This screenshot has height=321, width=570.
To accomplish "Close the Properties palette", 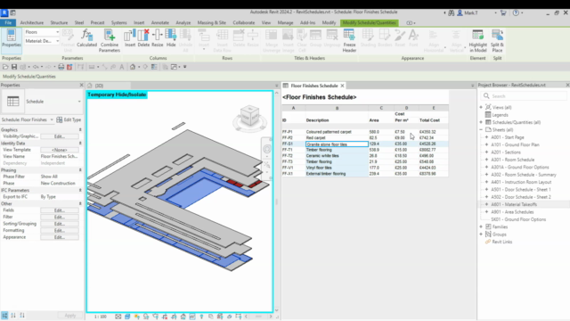I will click(81, 85).
